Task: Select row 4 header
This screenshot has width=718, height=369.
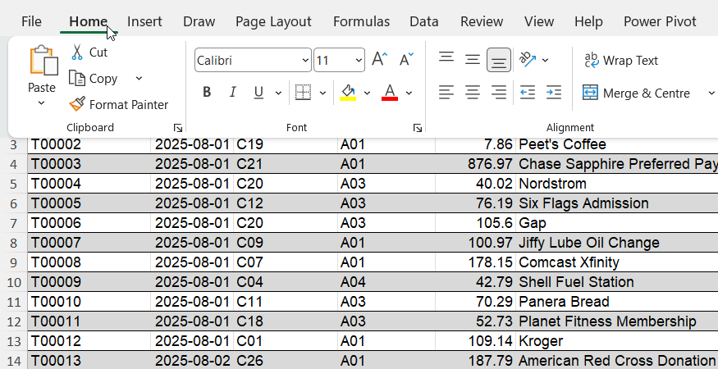Action: 14,164
